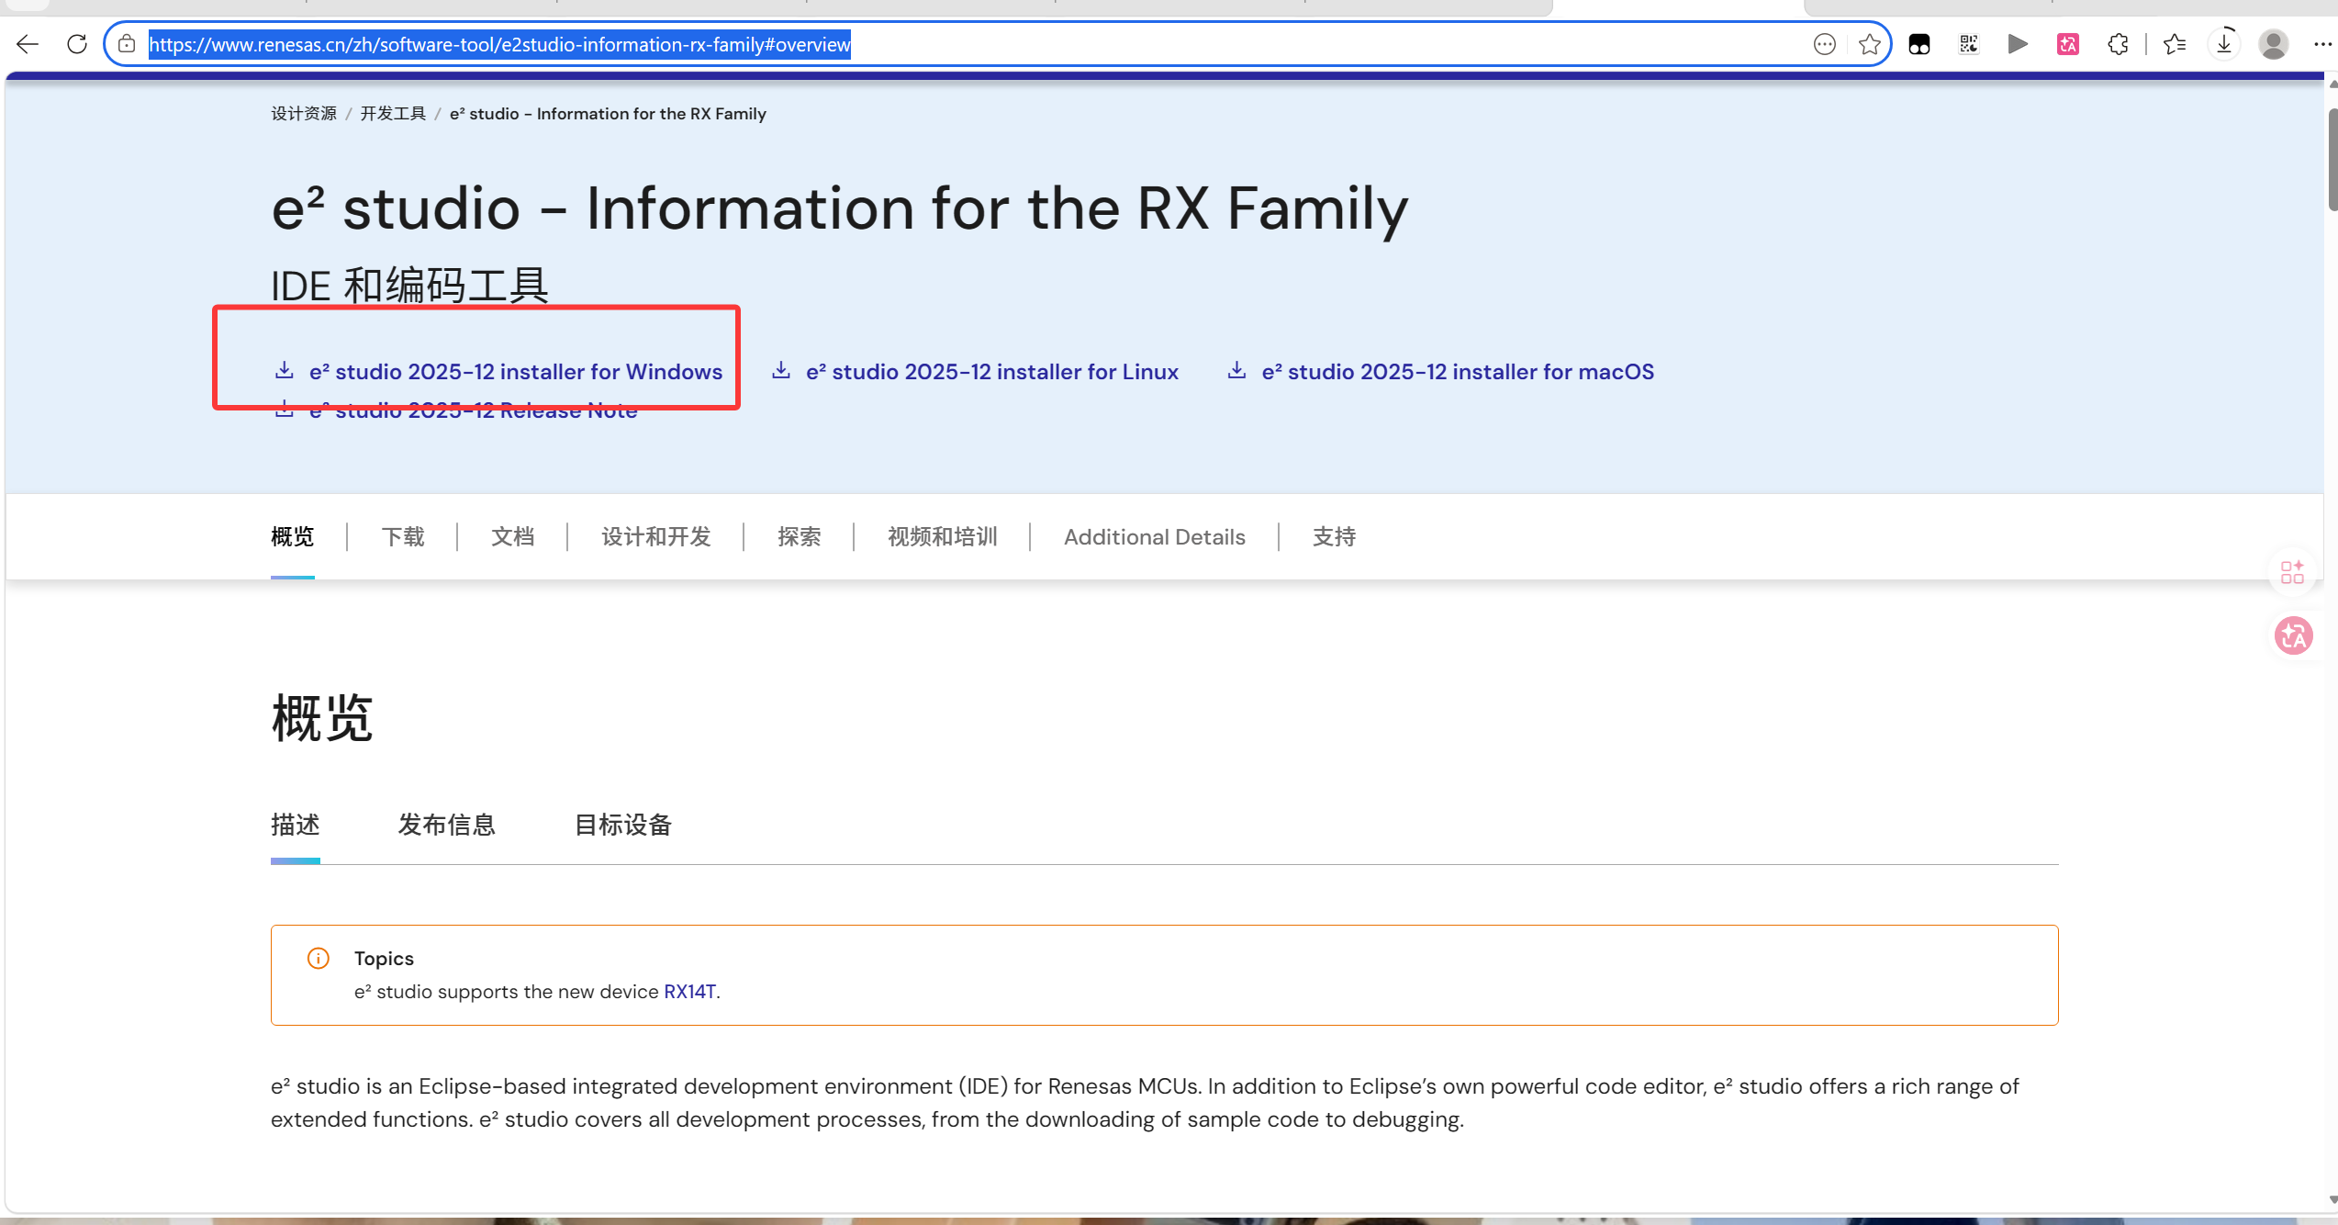
Task: Switch to 发布信息 sub-tab
Action: [x=447, y=825]
